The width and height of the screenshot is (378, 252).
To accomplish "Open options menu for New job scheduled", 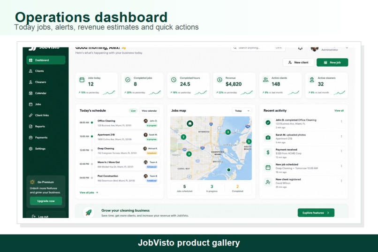I will (x=341, y=166).
